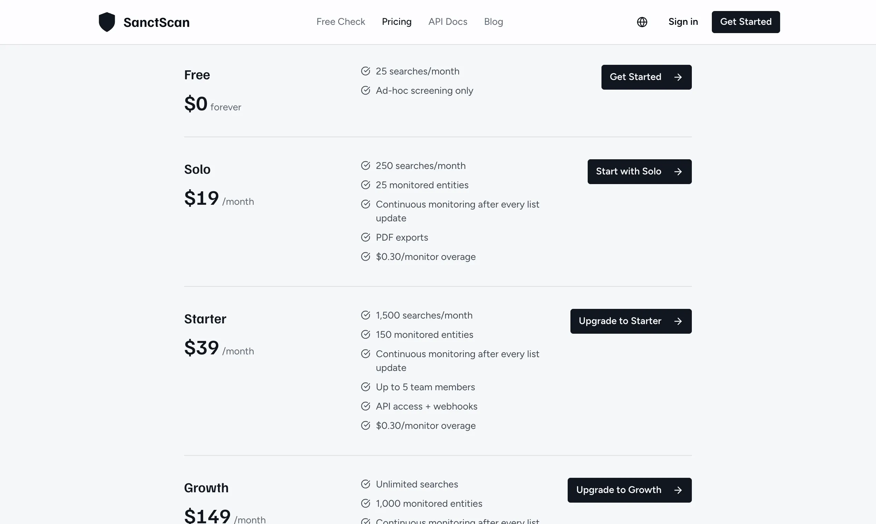Viewport: 876px width, 524px height.
Task: Click the checkmark icon beside 1,000 monitored entities
Action: tap(366, 503)
